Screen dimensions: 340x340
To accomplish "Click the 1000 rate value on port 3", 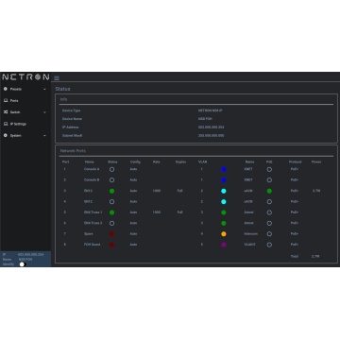I will tap(157, 191).
